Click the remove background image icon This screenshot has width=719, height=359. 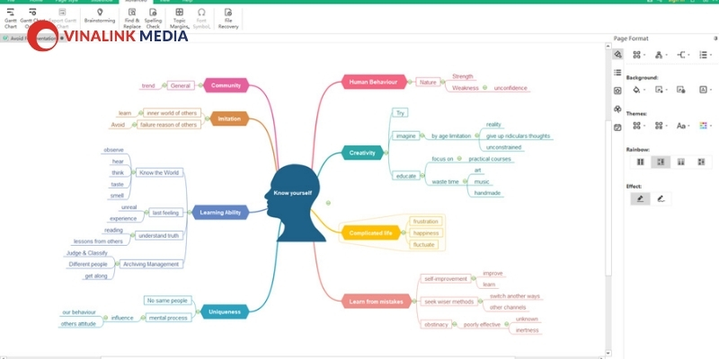click(681, 90)
